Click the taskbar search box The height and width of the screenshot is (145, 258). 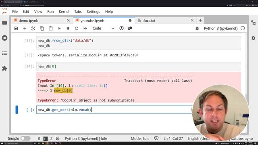coord(19,143)
